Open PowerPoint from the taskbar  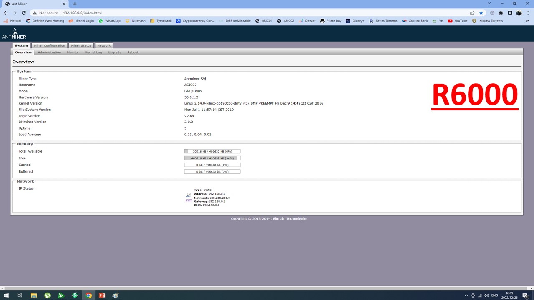102,295
